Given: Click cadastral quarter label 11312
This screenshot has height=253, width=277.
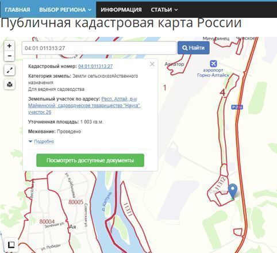Looking at the screenshot, I should click(x=221, y=183).
